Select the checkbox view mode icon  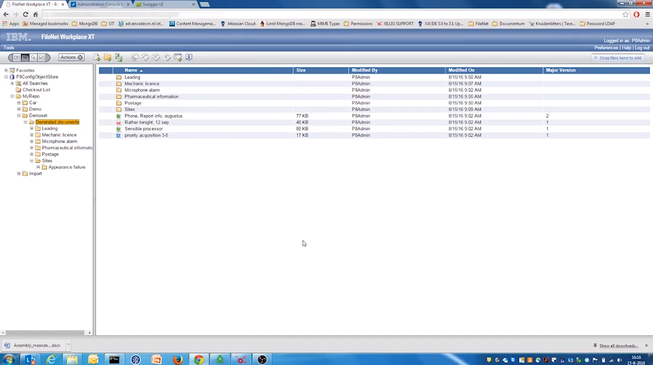tap(41, 57)
